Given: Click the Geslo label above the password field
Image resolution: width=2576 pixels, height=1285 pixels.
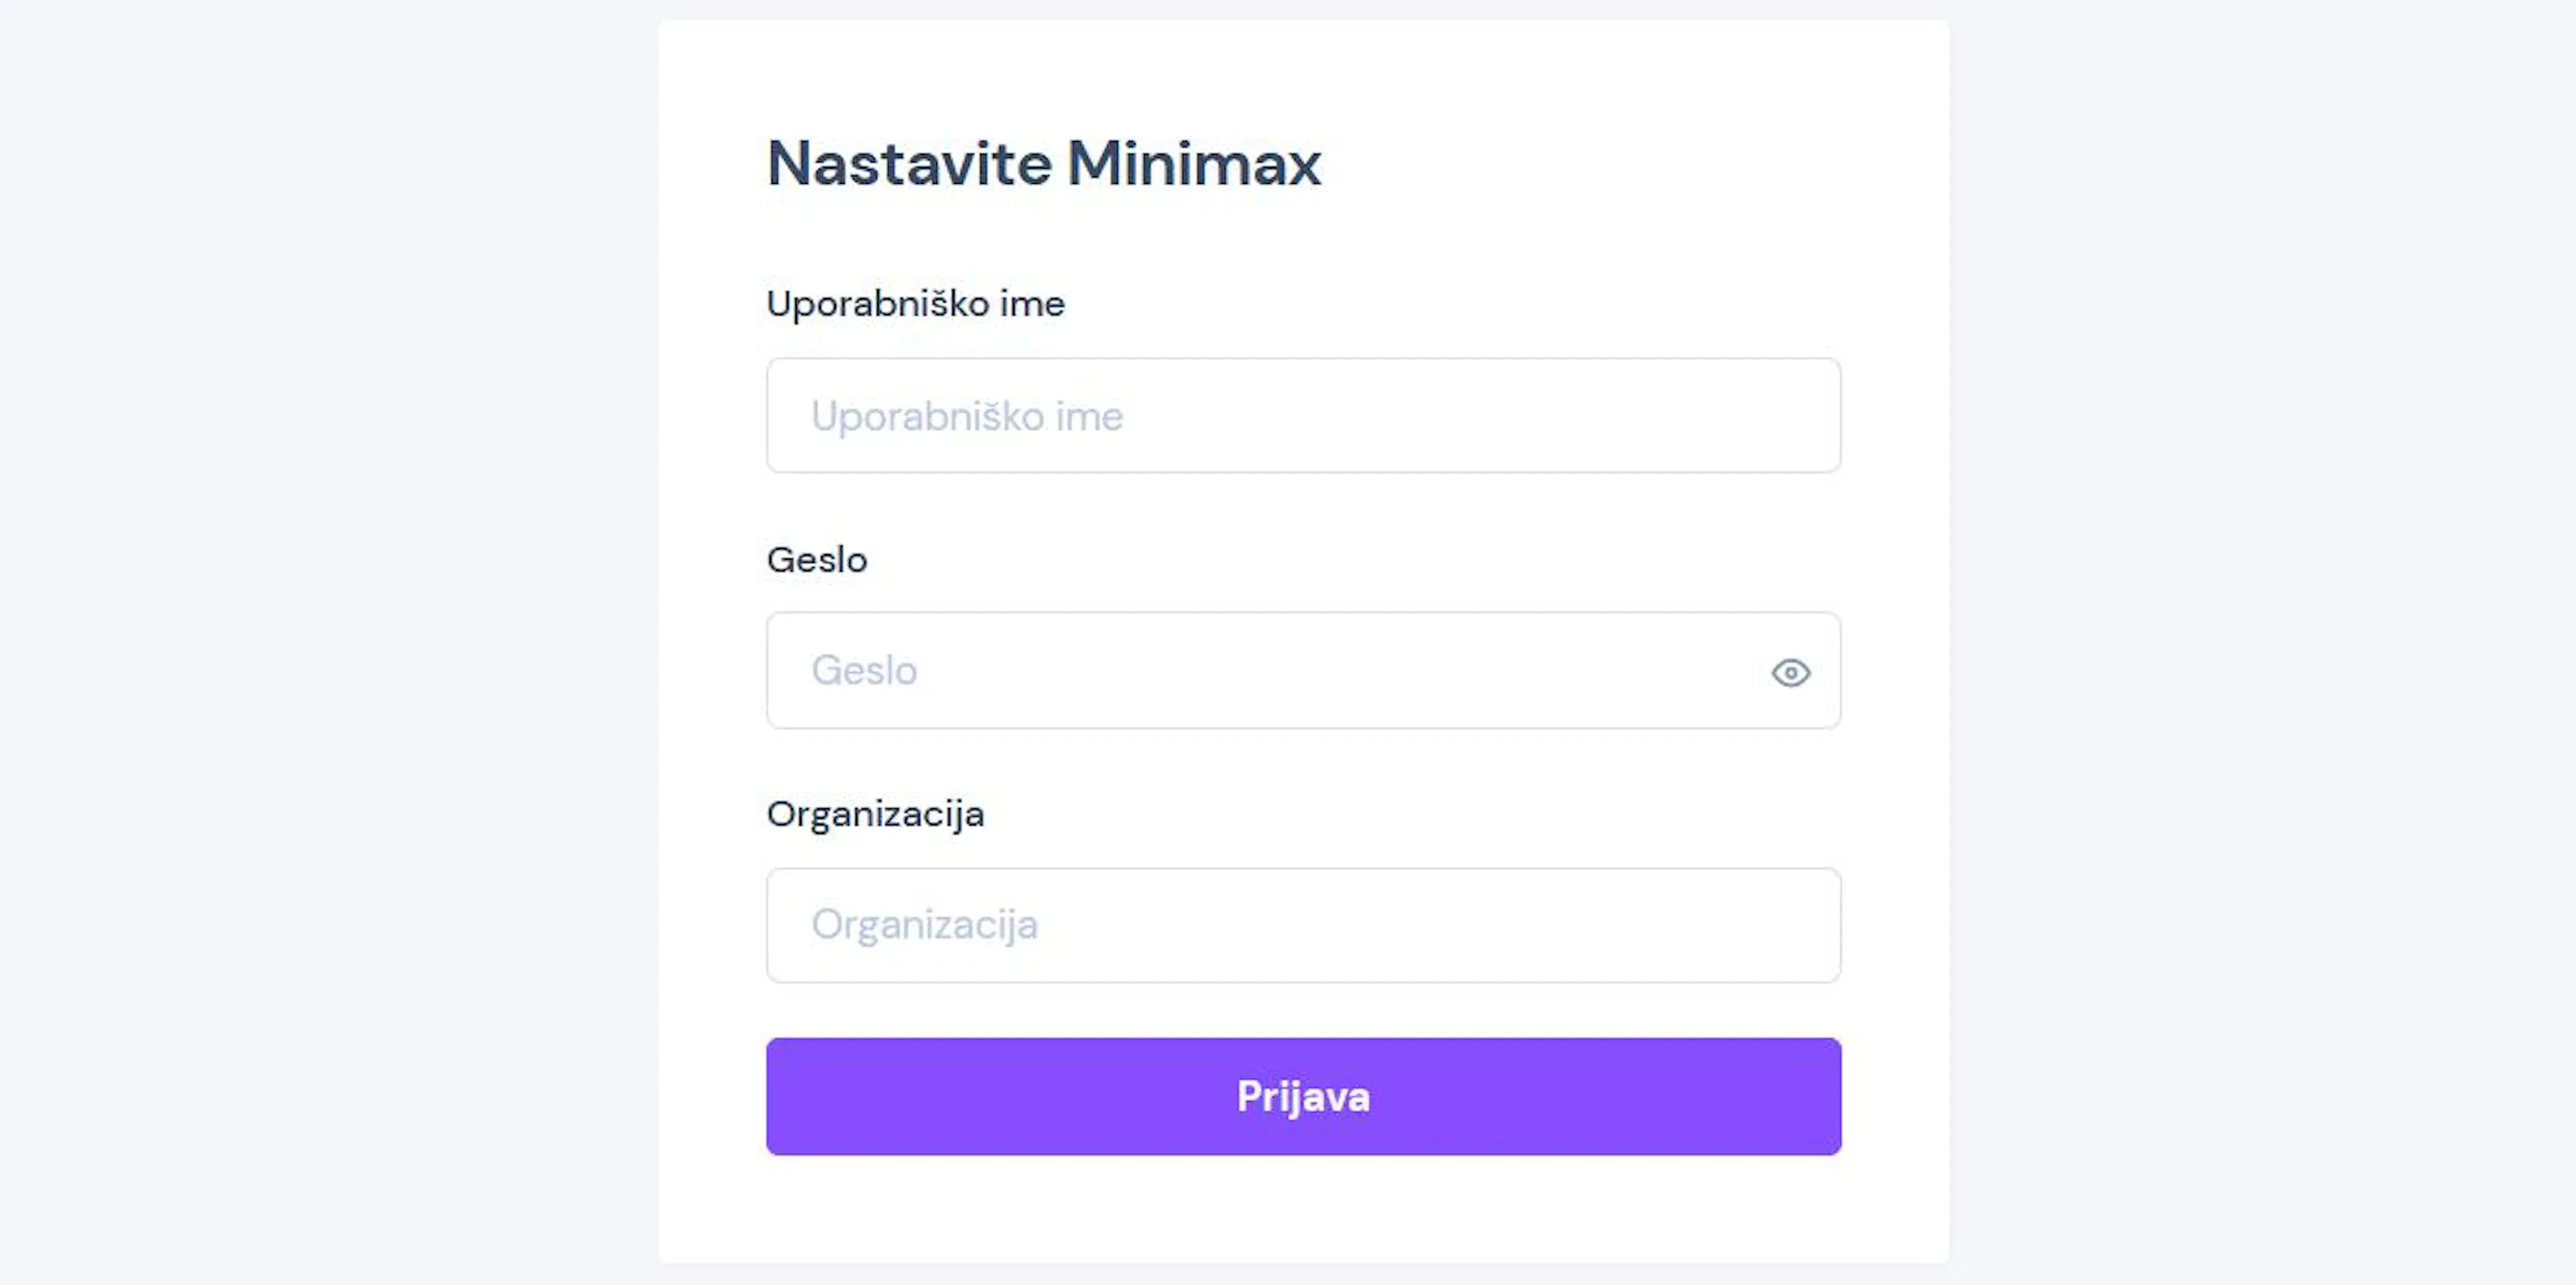Looking at the screenshot, I should 816,559.
